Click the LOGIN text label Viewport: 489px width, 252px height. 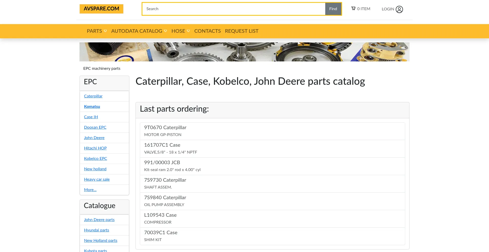click(388, 9)
